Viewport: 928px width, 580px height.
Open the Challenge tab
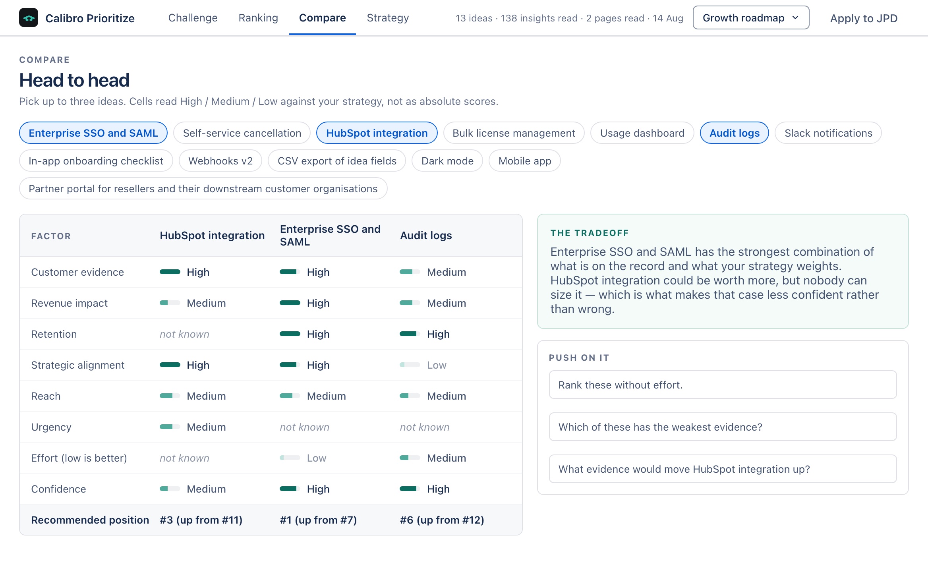pos(193,18)
